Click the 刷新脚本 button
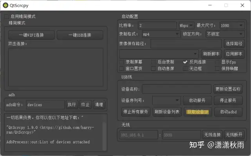The width and height of the screenshot is (251, 156). [x=211, y=54]
